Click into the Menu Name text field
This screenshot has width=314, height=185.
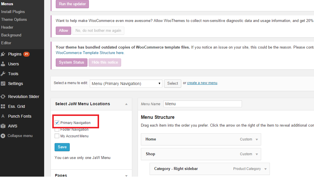click(x=202, y=104)
